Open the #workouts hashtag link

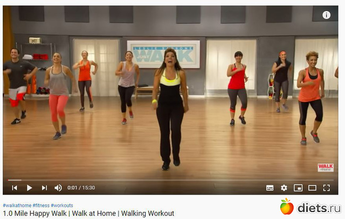pyautogui.click(x=62, y=205)
